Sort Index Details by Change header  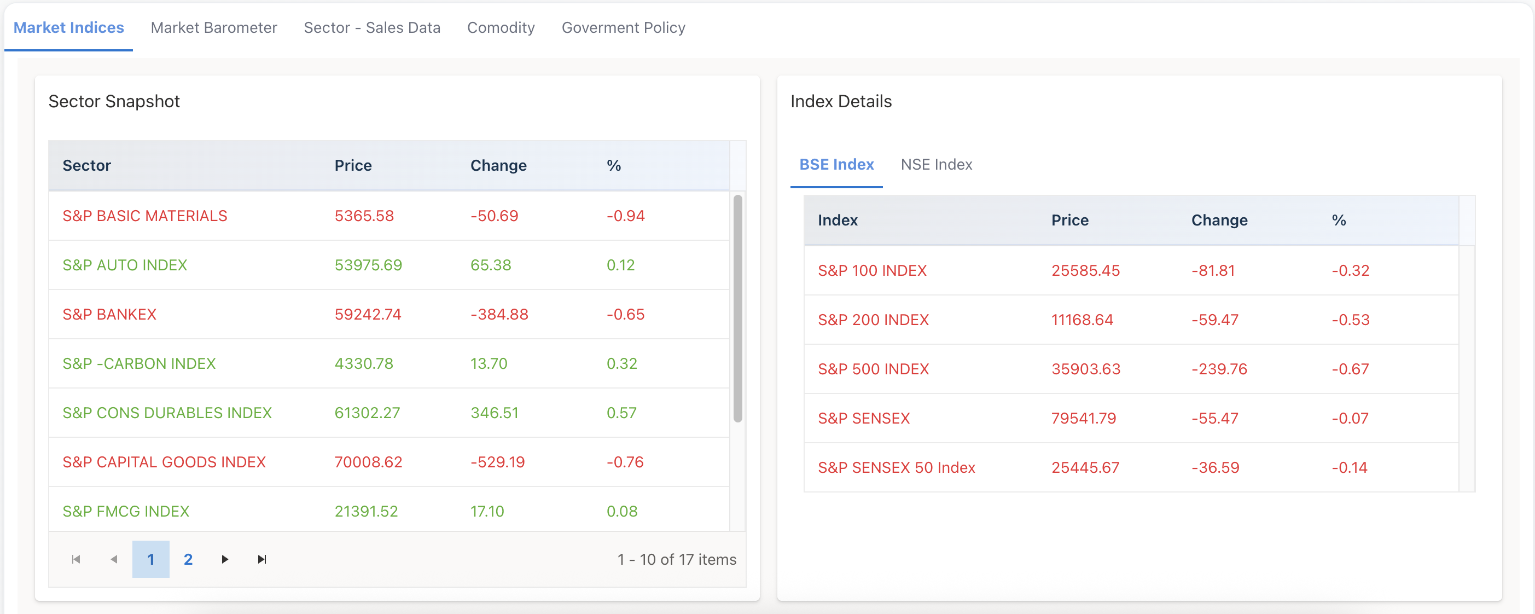coord(1219,221)
